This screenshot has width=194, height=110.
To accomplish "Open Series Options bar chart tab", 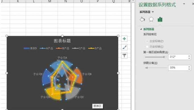I will pos(160,19).
